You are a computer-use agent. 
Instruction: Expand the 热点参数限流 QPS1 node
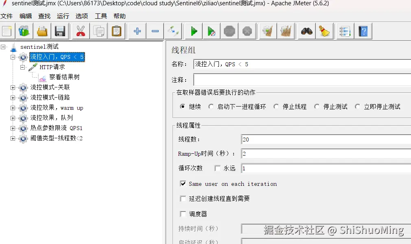(13, 128)
